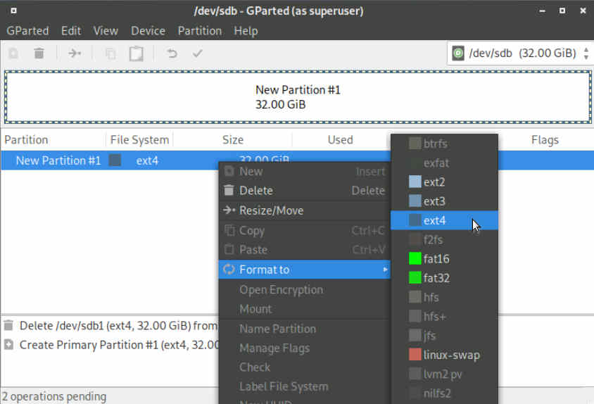The width and height of the screenshot is (594, 404).
Task: Click the 2 operations pending status text
Action: pyautogui.click(x=53, y=396)
